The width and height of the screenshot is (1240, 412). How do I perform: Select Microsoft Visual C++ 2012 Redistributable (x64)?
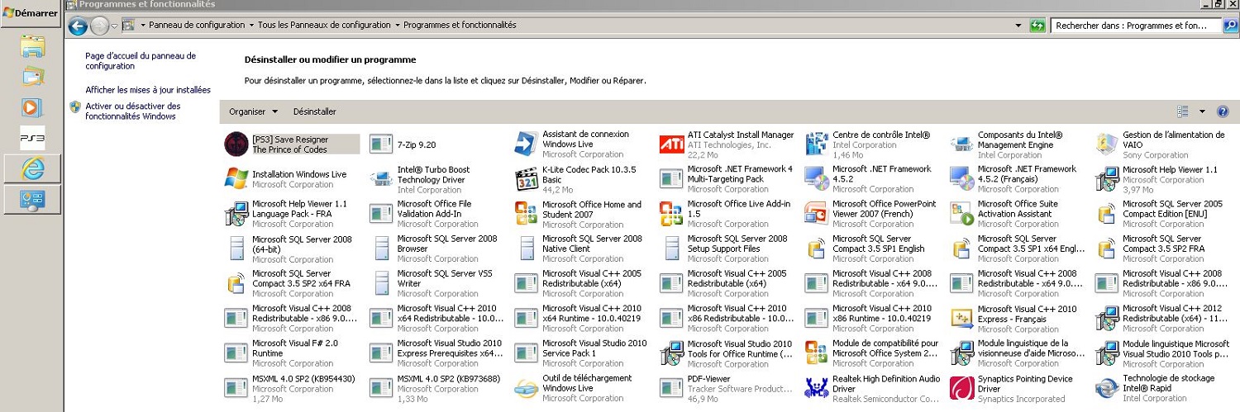pyautogui.click(x=1161, y=318)
